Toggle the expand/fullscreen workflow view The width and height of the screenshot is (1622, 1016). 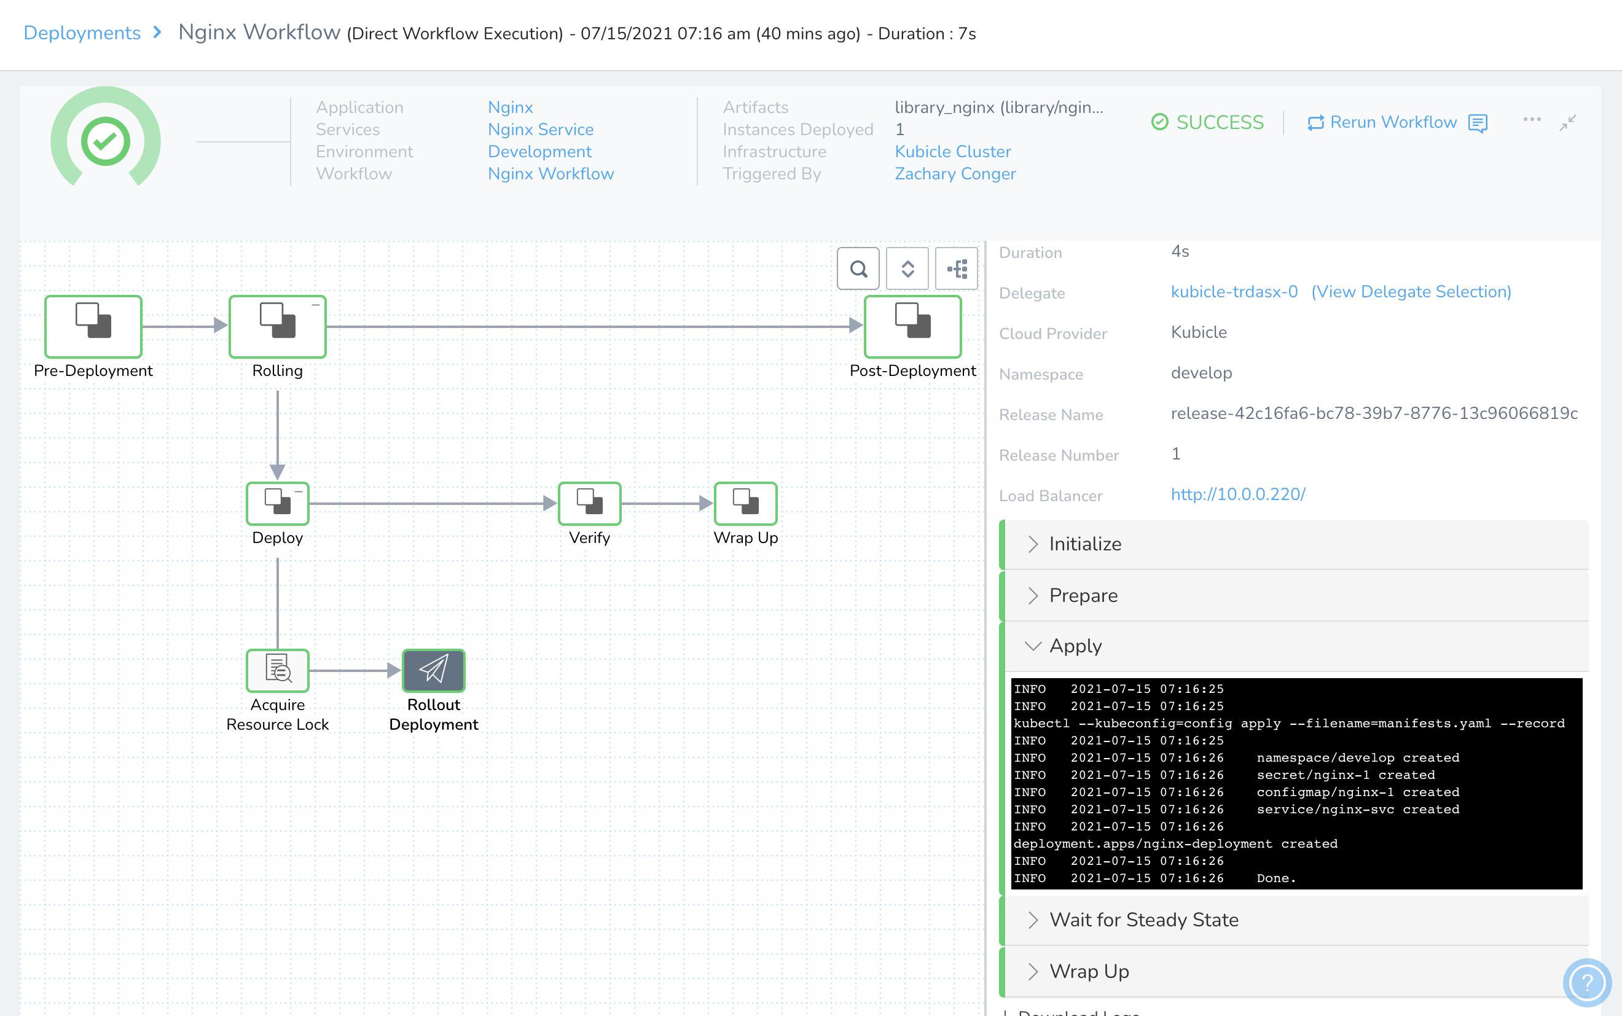(x=1568, y=122)
